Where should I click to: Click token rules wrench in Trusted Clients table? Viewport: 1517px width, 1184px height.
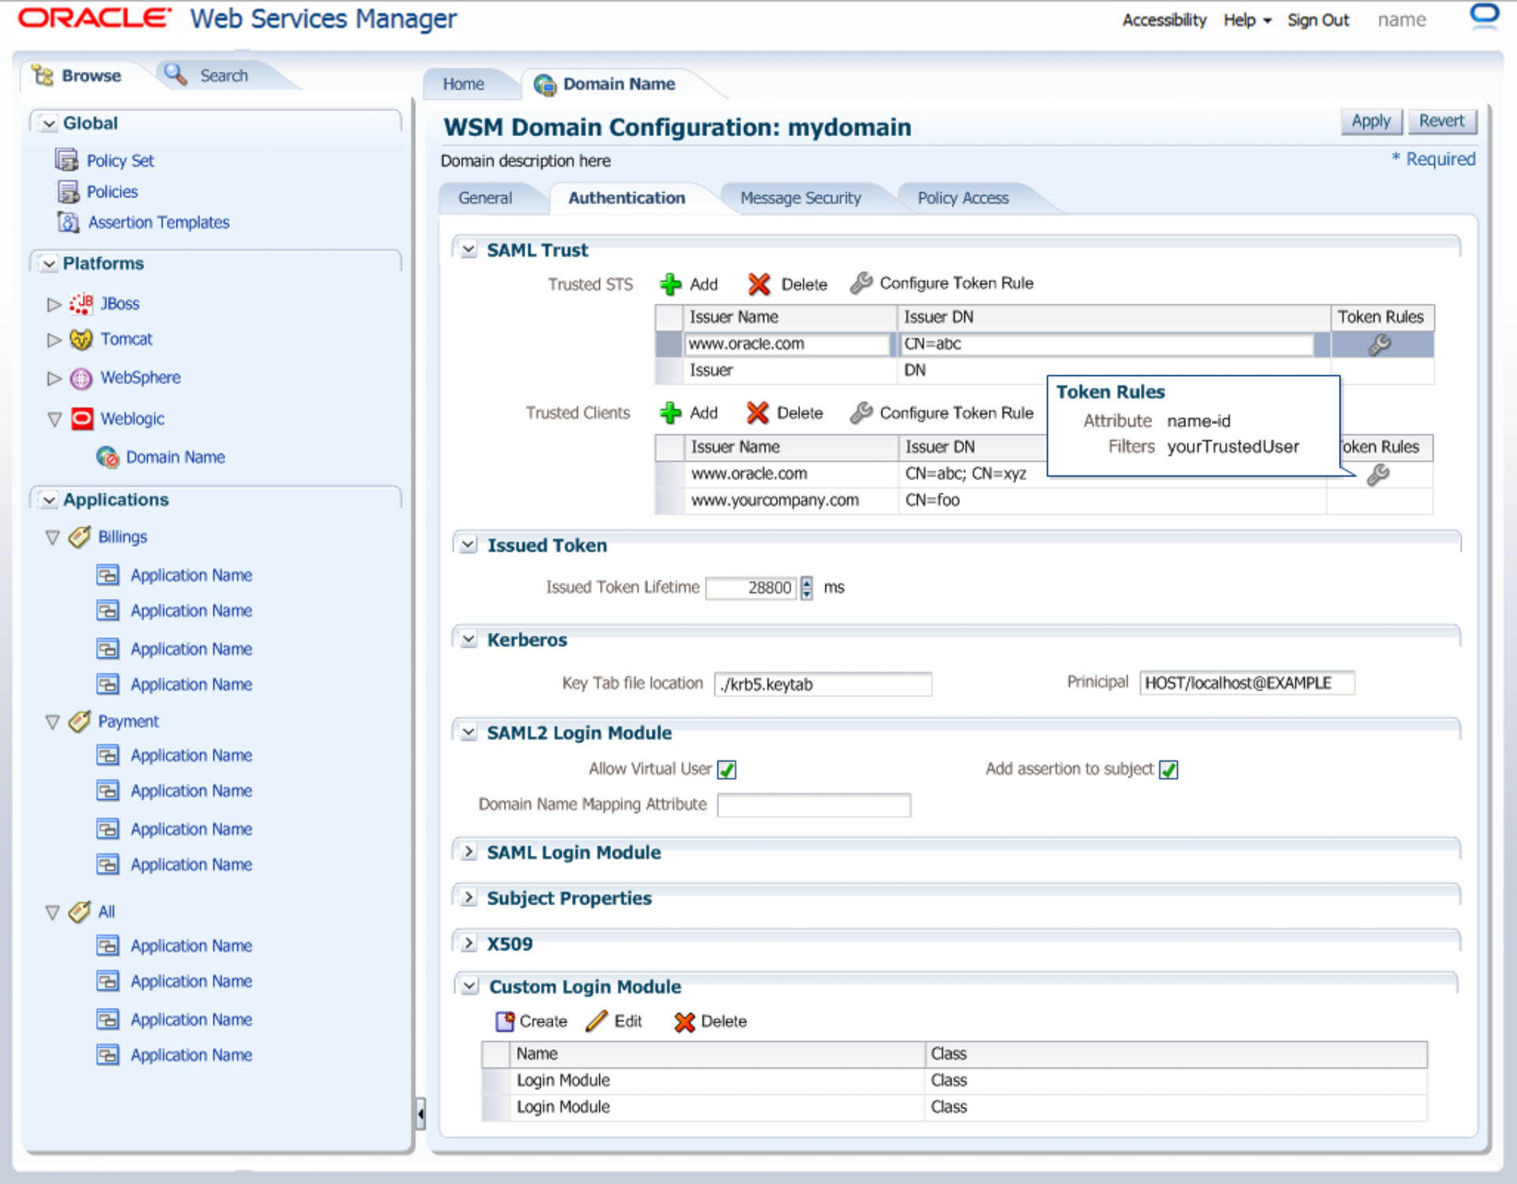[x=1378, y=475]
